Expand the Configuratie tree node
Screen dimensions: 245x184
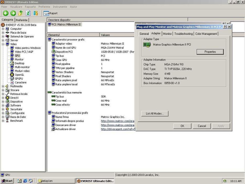tap(3, 113)
